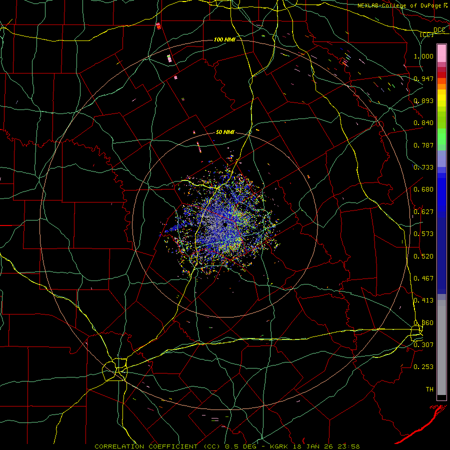Click the 0.627 legend value
The width and height of the screenshot is (450, 450).
423,212
